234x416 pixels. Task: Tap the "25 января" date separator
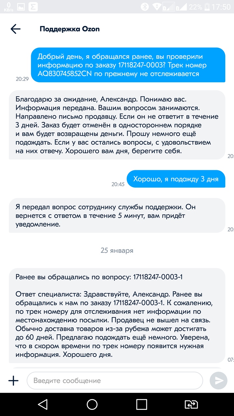(x=117, y=251)
